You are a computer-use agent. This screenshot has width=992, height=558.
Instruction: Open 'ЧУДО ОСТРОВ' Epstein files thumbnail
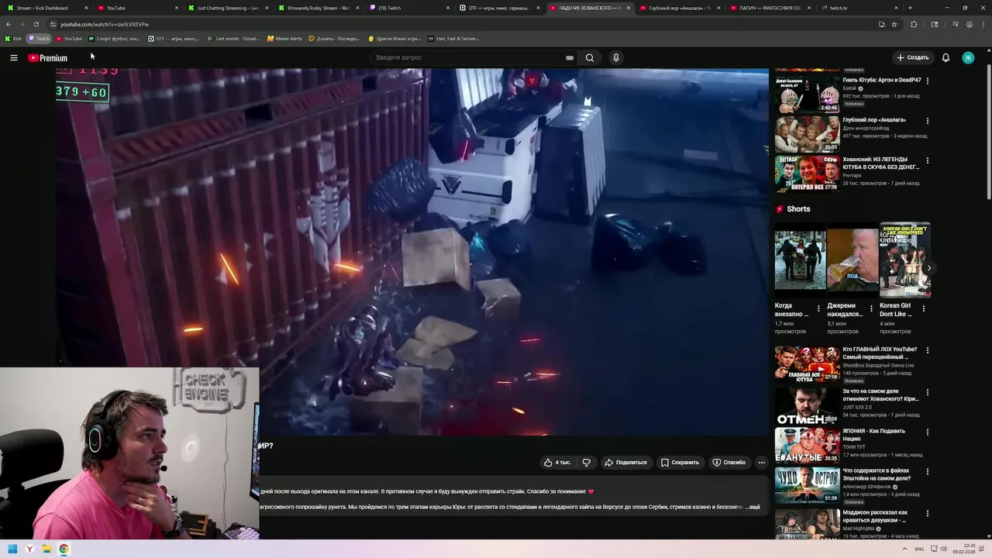click(x=807, y=485)
